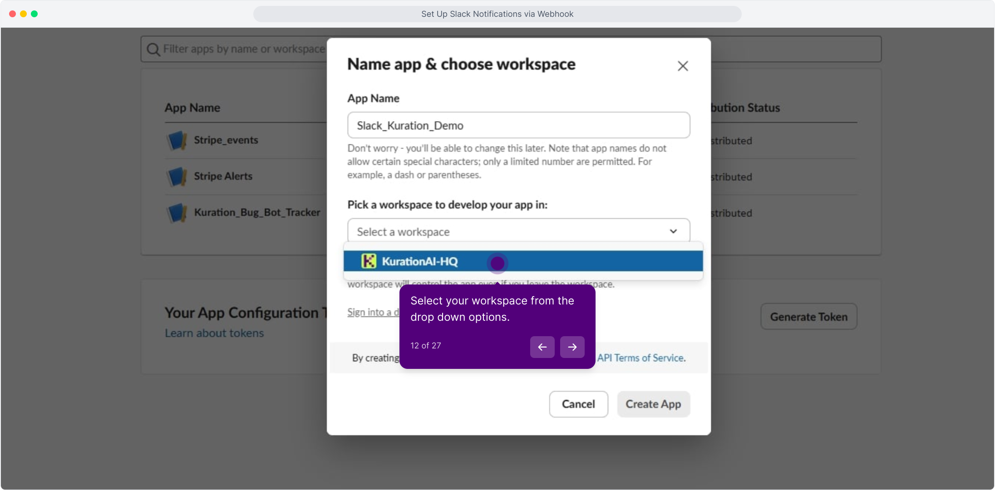Open the API Terms of Service link

pyautogui.click(x=641, y=358)
